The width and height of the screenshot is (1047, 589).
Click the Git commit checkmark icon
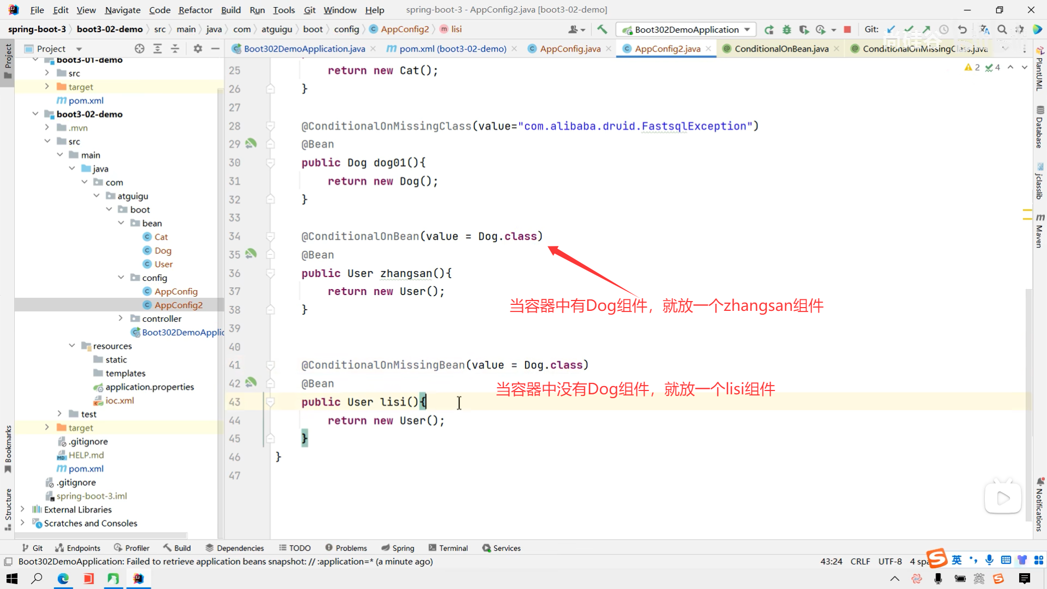[908, 29]
